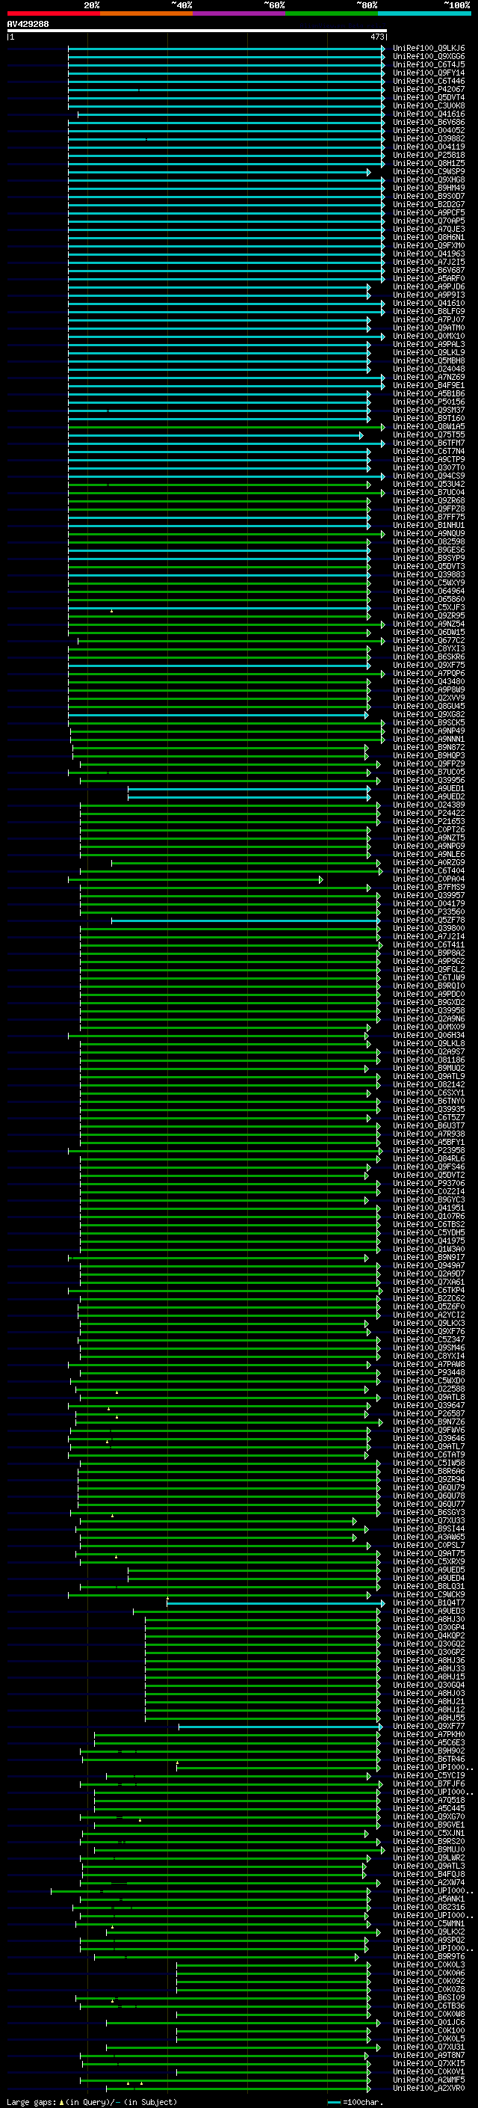Select the query name AV429288
This screenshot has width=478, height=2108.
coord(28,24)
